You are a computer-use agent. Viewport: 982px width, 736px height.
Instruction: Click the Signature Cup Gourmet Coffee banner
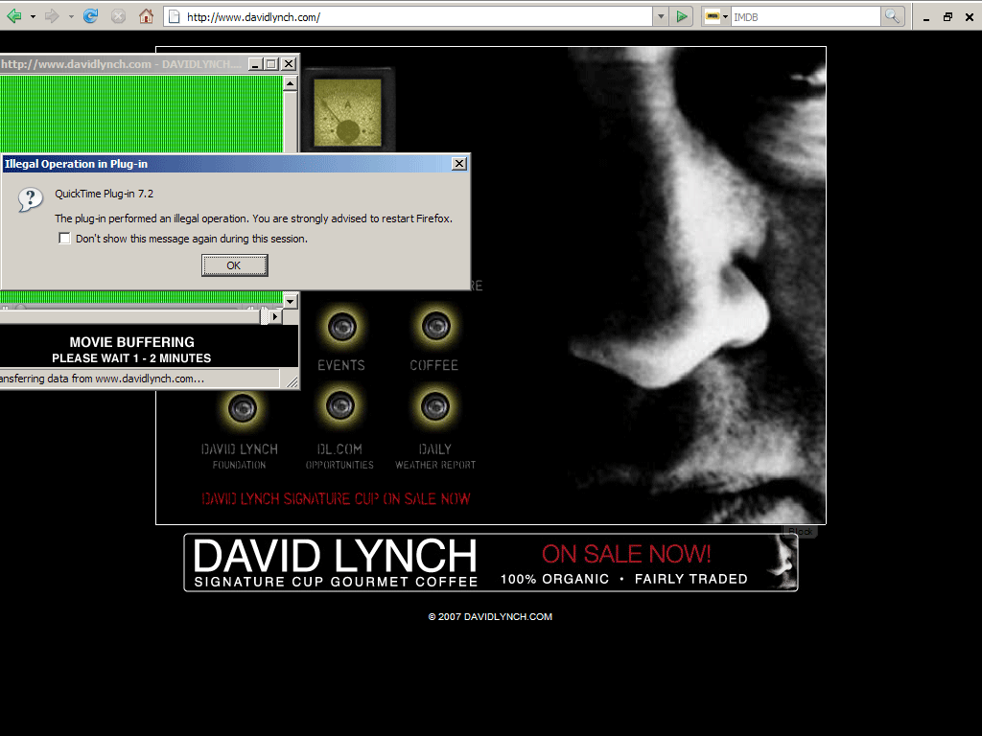490,562
